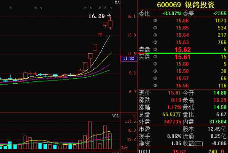Click the 股本 value 12.49亿
The width and height of the screenshot is (228, 153).
[217, 129]
